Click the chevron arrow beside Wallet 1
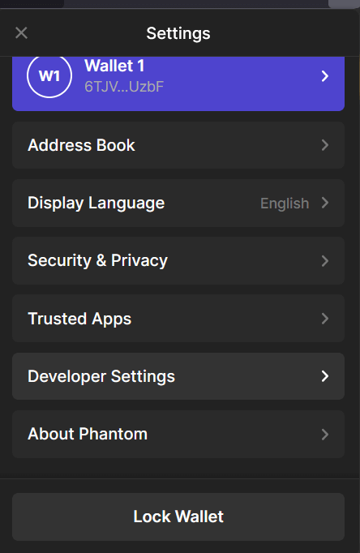 tap(325, 76)
